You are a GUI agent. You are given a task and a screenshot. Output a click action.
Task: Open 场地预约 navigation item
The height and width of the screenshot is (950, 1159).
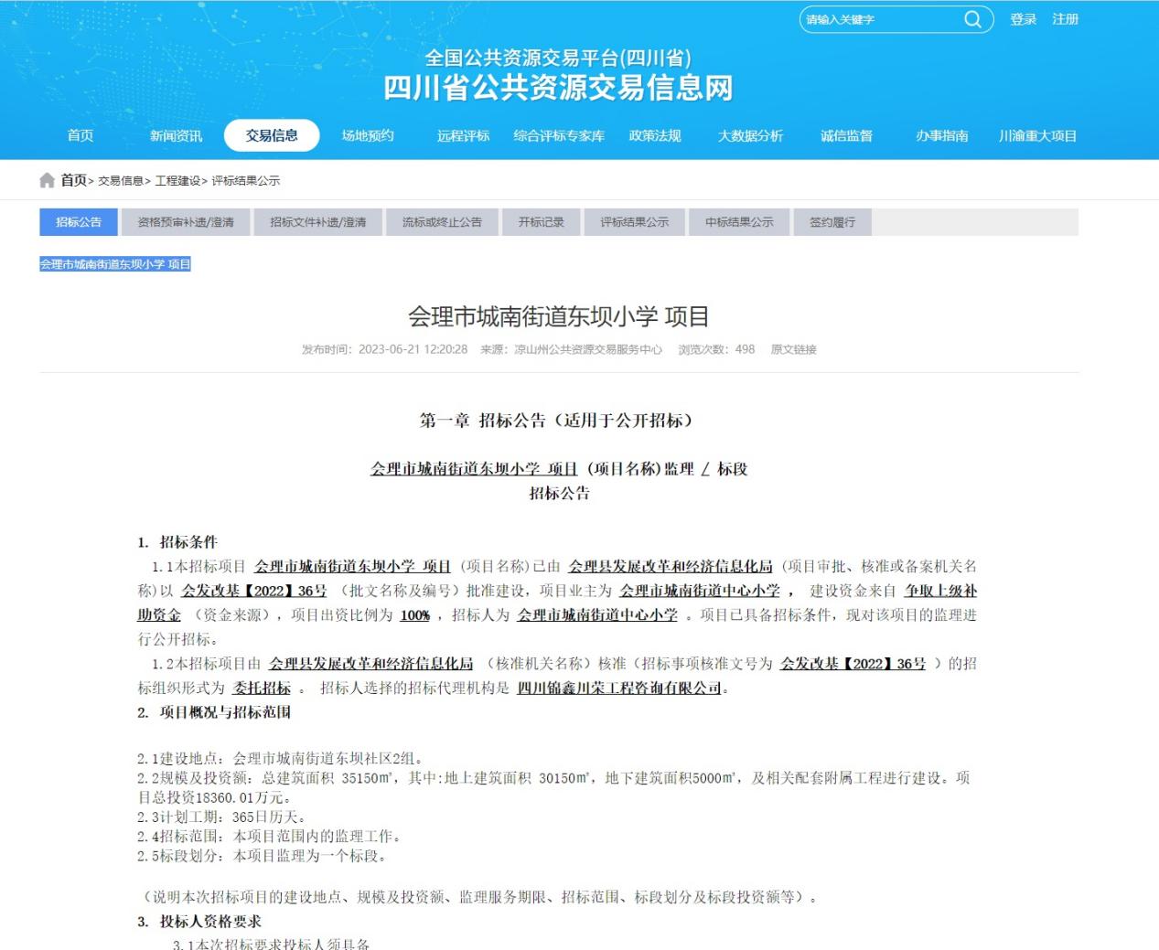(x=368, y=135)
